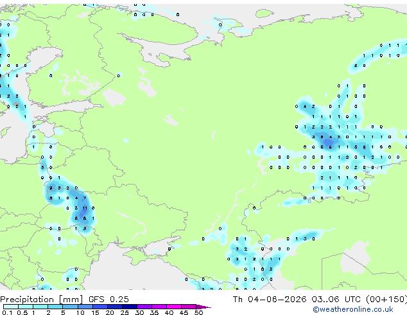Click the 5 to 10 mm legend swatch
This screenshot has width=407, height=315.
tap(70, 307)
